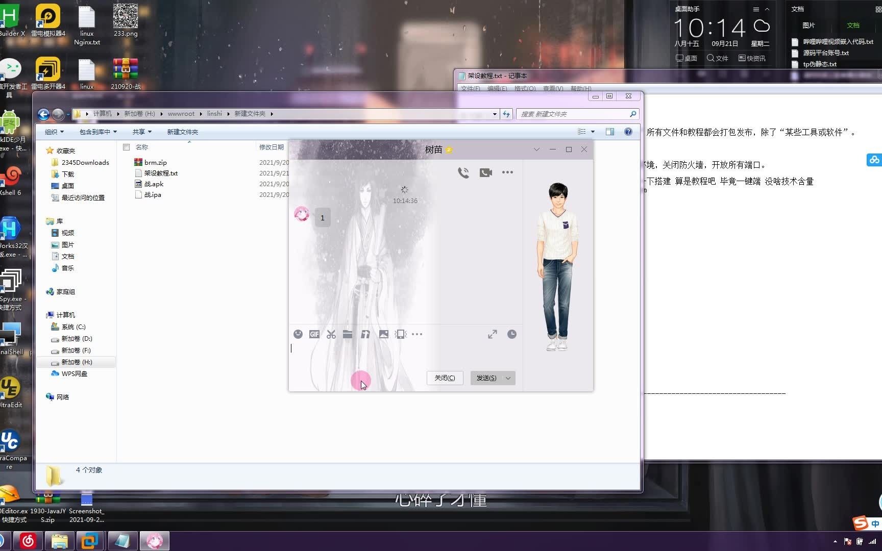Click the chat message input field

(406, 355)
